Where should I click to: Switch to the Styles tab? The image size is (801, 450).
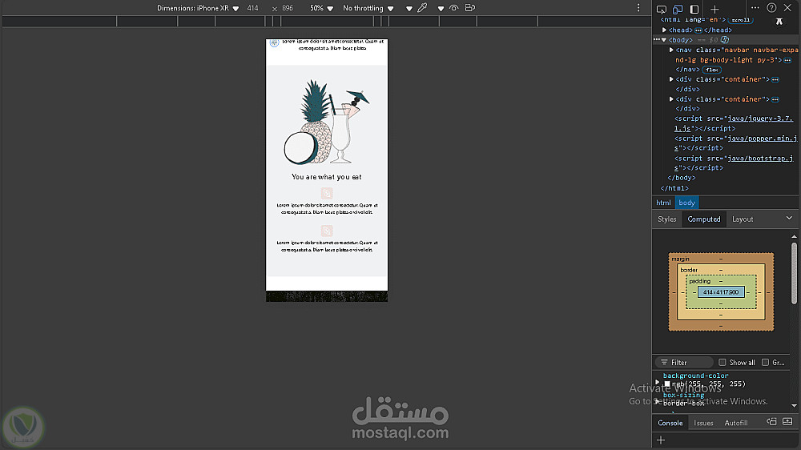[x=666, y=219]
